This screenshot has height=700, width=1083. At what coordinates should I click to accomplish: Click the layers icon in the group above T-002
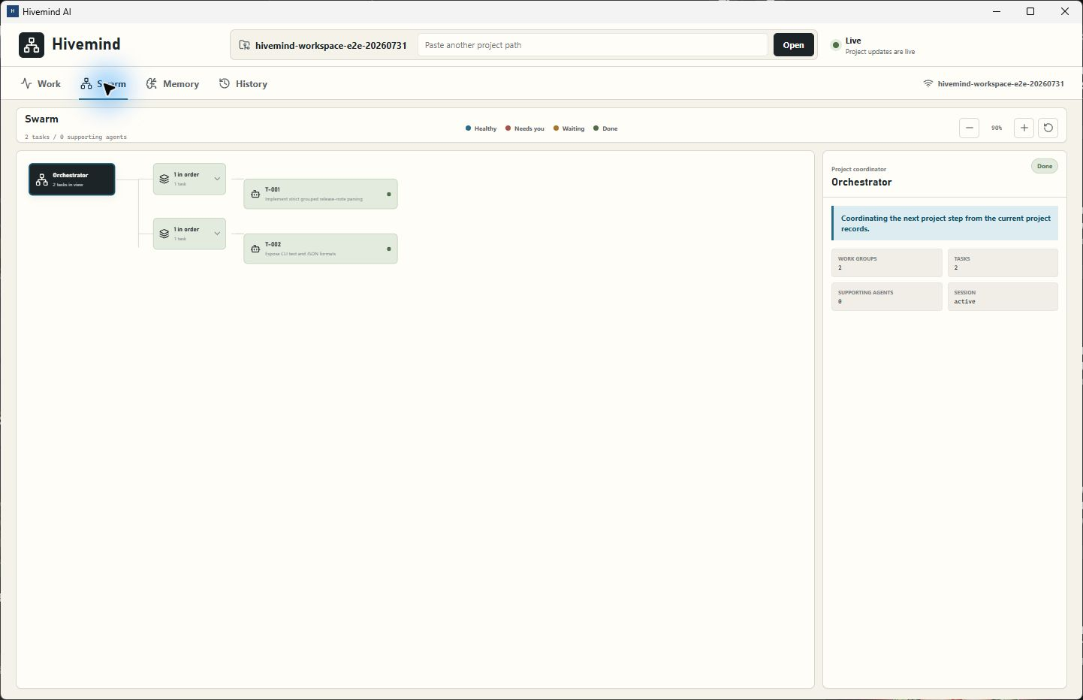[164, 234]
